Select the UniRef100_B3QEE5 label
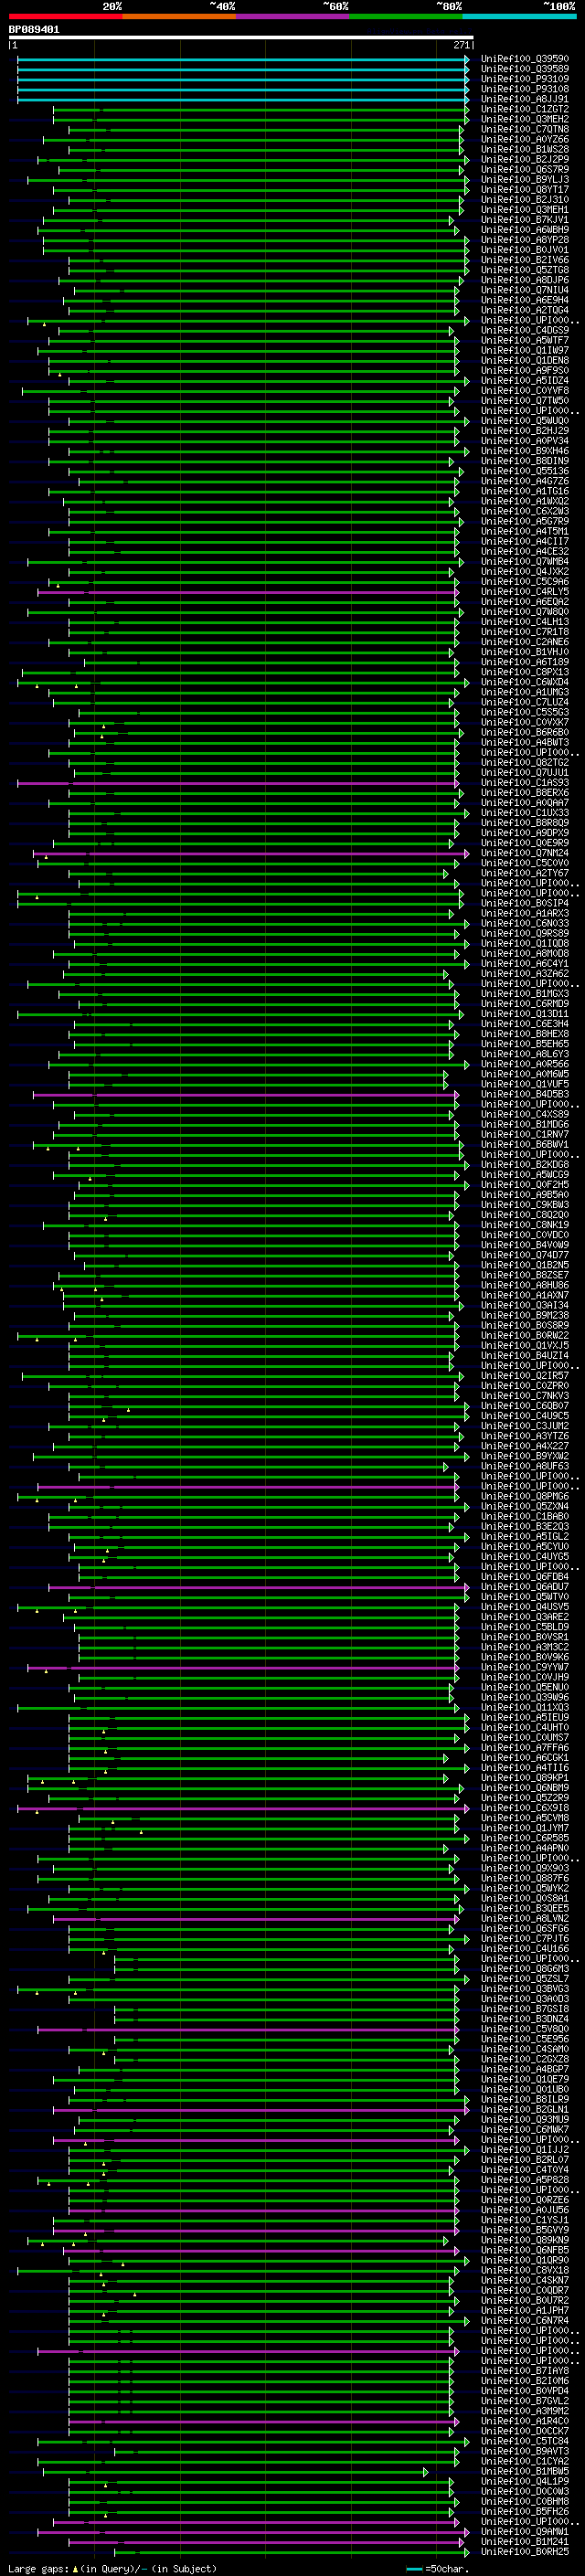The image size is (585, 2576). click(x=524, y=1908)
